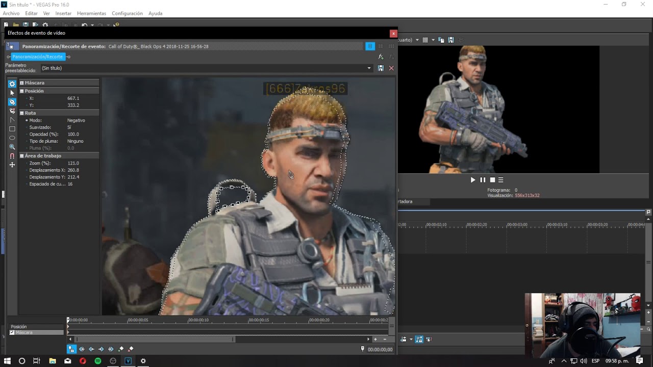This screenshot has height=367, width=653.
Task: Open Spotify from the Windows taskbar
Action: tap(98, 361)
